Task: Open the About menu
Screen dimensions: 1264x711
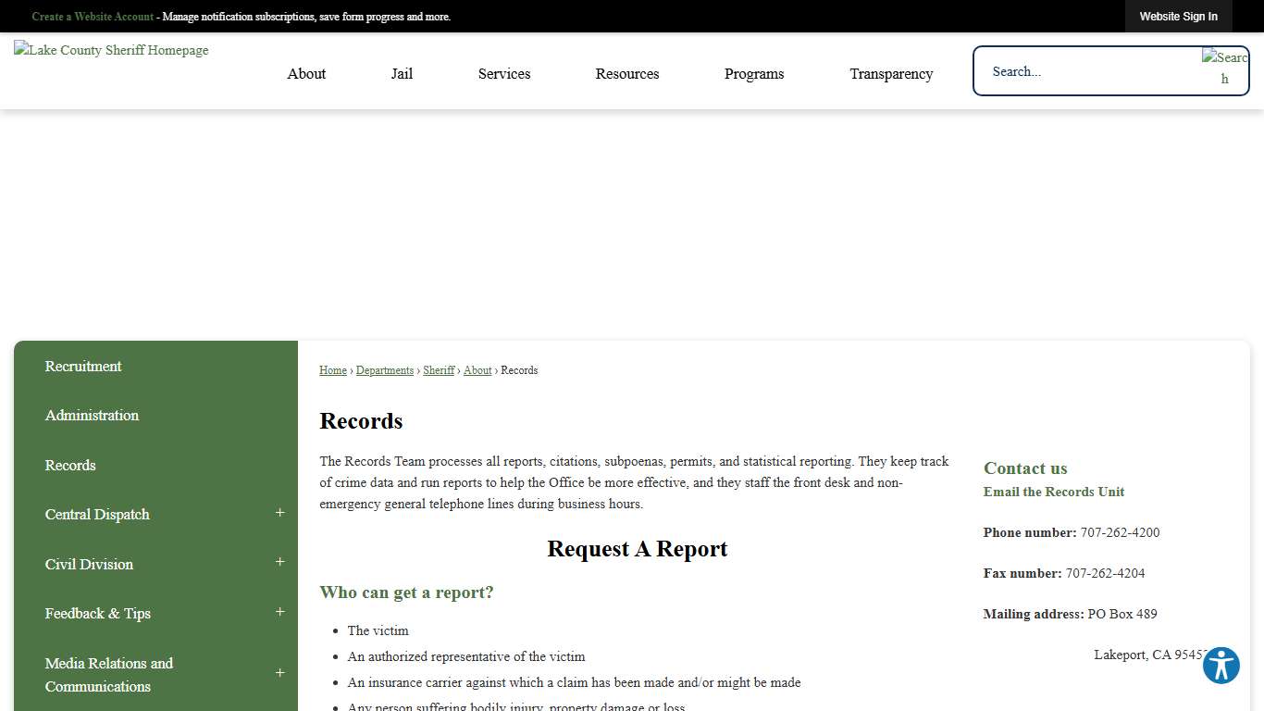Action: (306, 74)
